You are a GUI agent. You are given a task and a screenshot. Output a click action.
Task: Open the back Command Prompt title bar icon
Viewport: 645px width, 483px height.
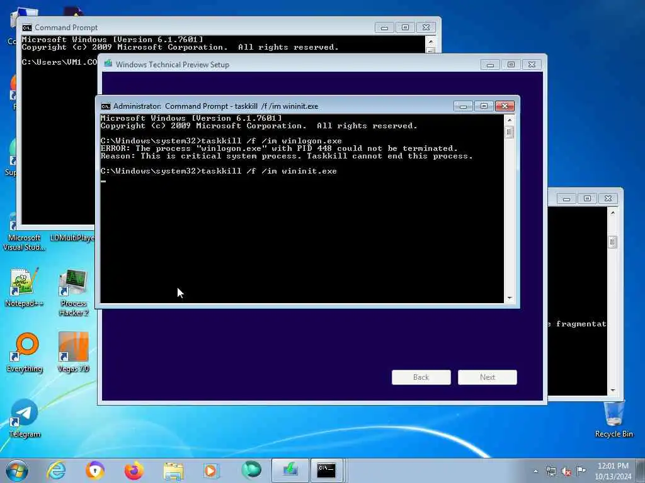pos(27,28)
